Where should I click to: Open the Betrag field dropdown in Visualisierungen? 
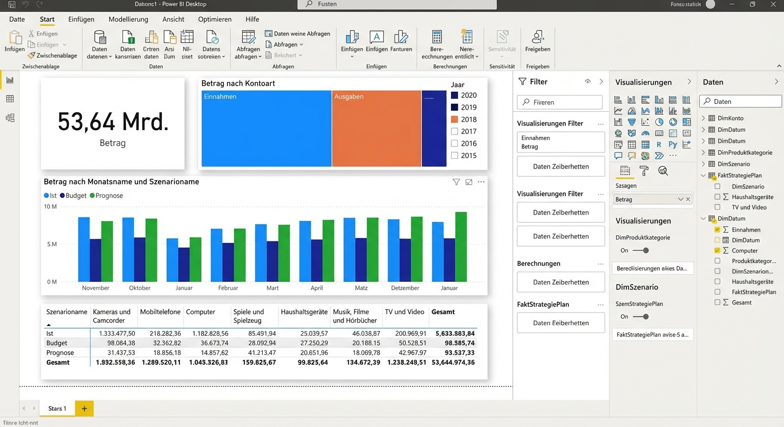pyautogui.click(x=680, y=199)
